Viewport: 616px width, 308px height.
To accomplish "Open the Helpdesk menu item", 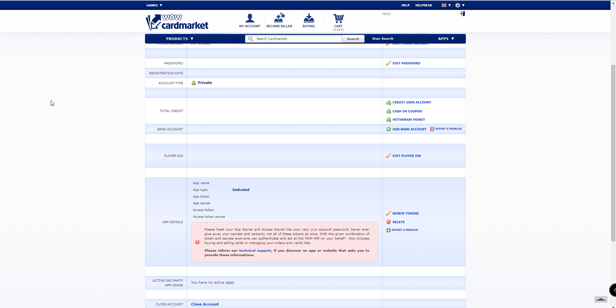I will click(x=424, y=5).
